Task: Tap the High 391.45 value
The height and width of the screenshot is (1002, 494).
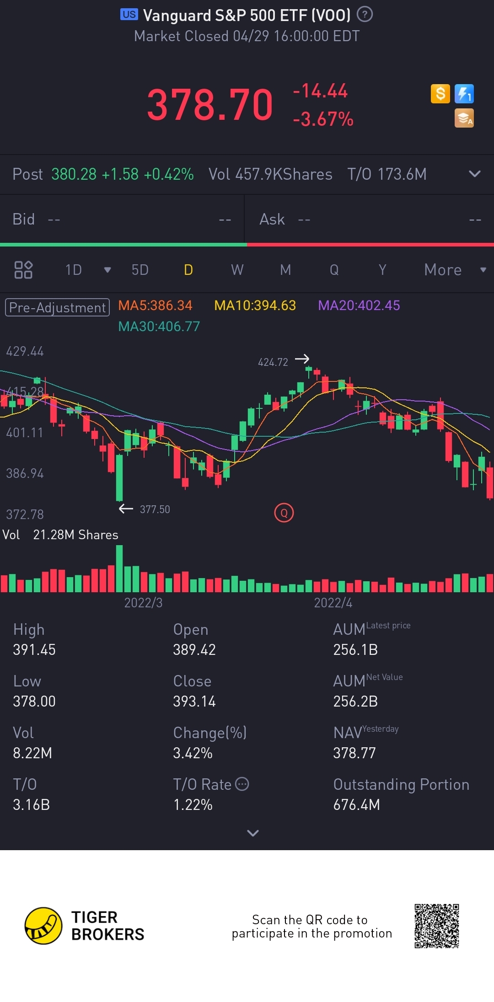Action: 34,649
